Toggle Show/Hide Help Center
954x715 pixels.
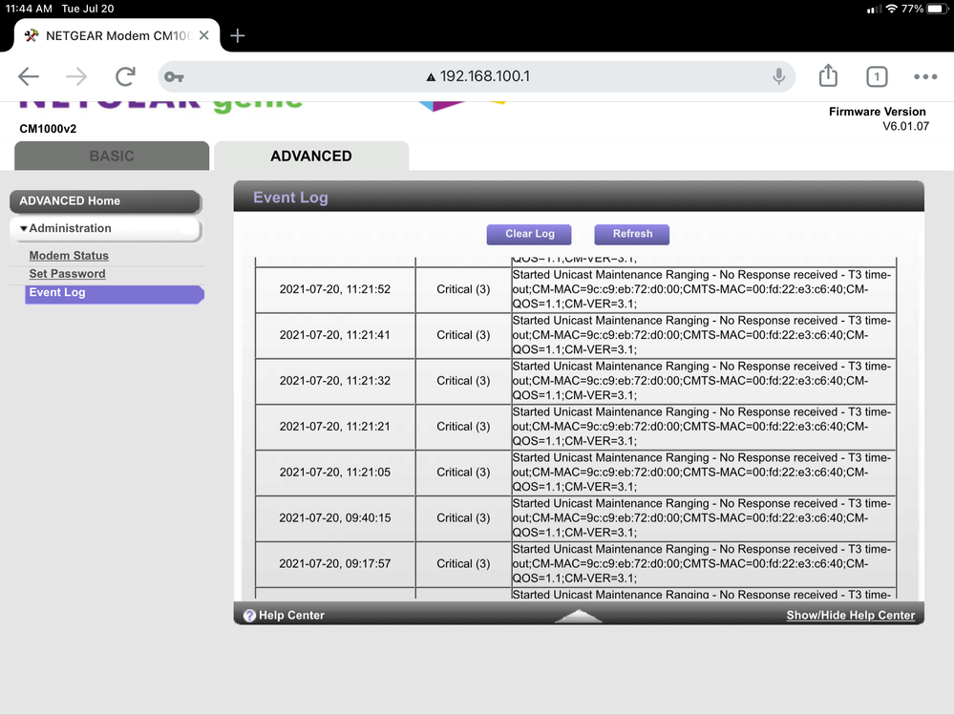point(849,615)
